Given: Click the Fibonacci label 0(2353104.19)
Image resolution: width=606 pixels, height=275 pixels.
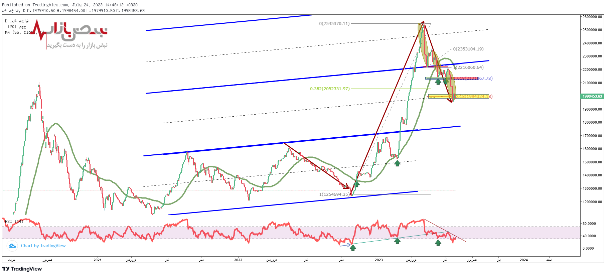Looking at the screenshot, I should (x=468, y=49).
